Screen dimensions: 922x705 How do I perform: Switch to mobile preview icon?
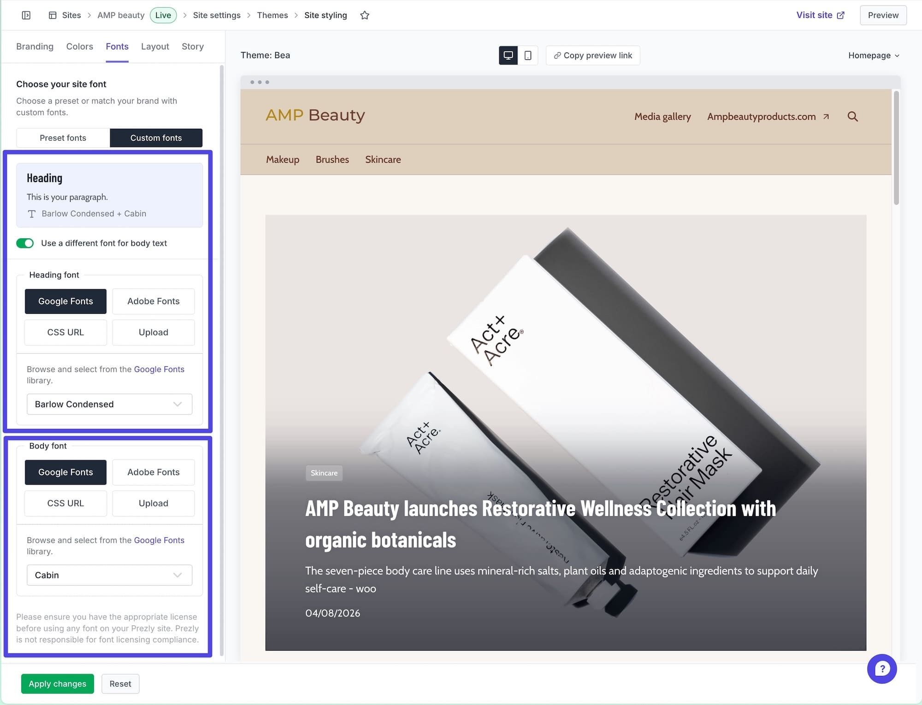click(x=528, y=55)
